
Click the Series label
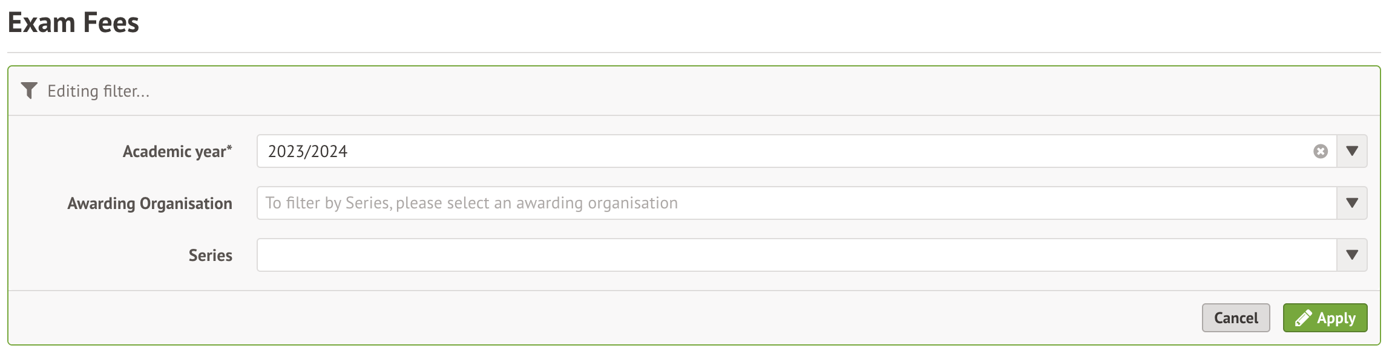pyautogui.click(x=210, y=256)
